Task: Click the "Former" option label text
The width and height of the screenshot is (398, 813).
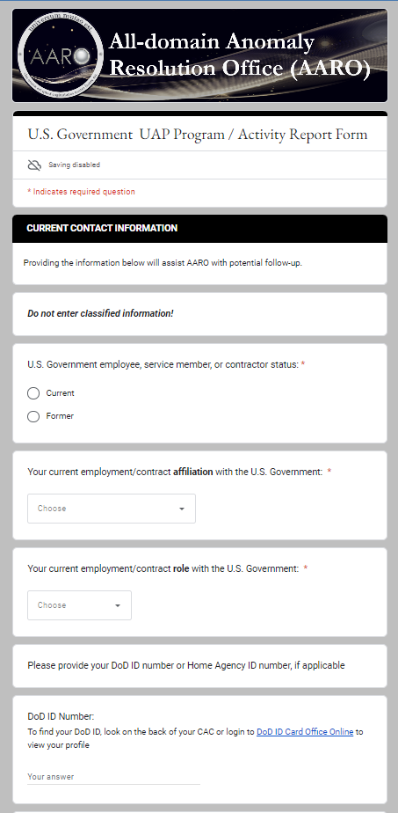Action: 60,416
